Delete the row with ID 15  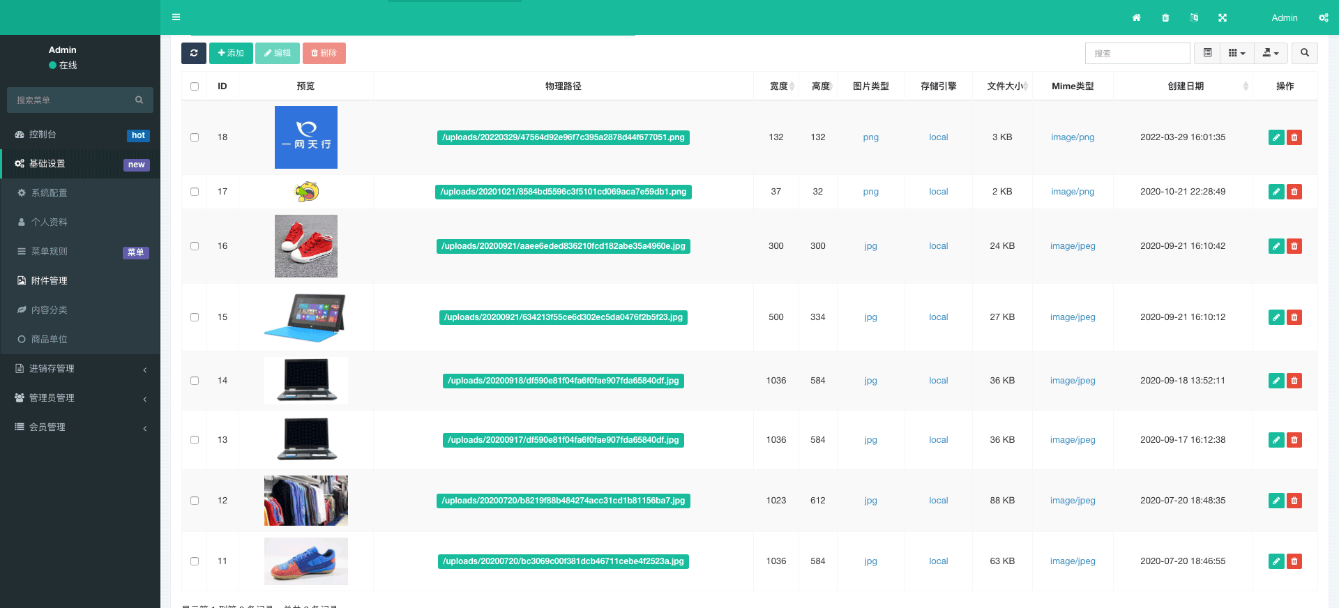(1294, 317)
